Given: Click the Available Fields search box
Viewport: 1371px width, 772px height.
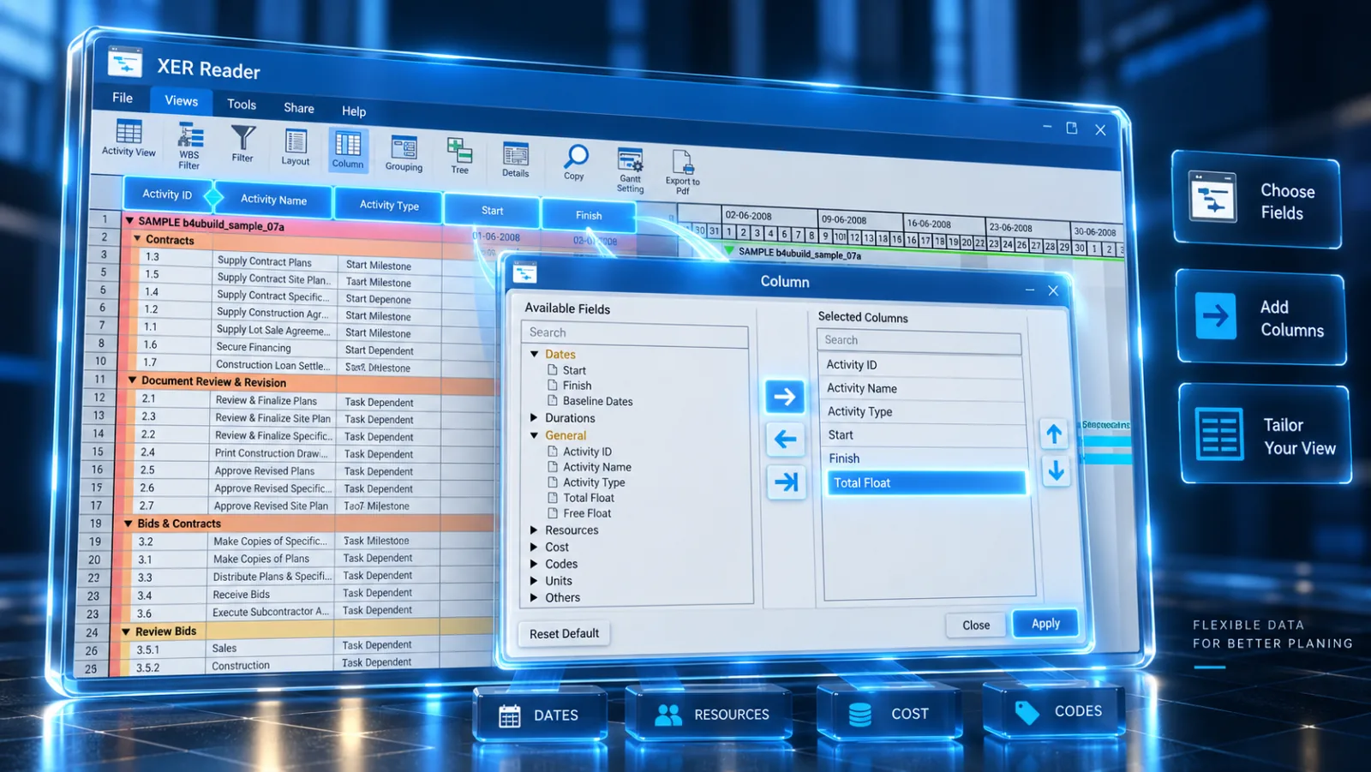Looking at the screenshot, I should [635, 332].
